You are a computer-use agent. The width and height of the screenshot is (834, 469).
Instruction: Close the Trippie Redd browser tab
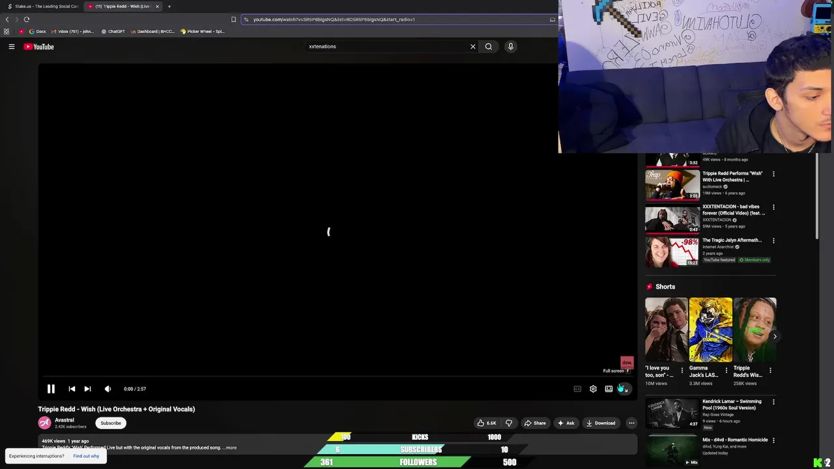[x=157, y=7]
